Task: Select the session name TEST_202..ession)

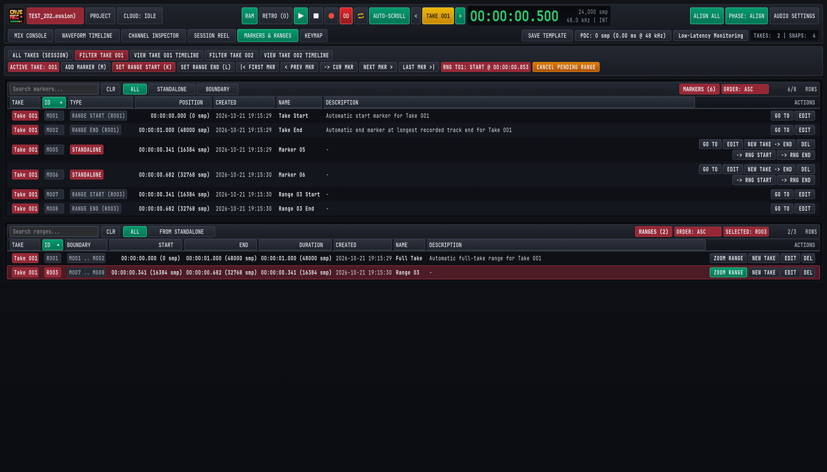Action: [x=55, y=16]
